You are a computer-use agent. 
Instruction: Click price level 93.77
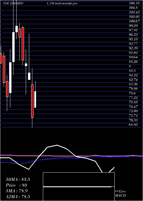pos(133,44)
